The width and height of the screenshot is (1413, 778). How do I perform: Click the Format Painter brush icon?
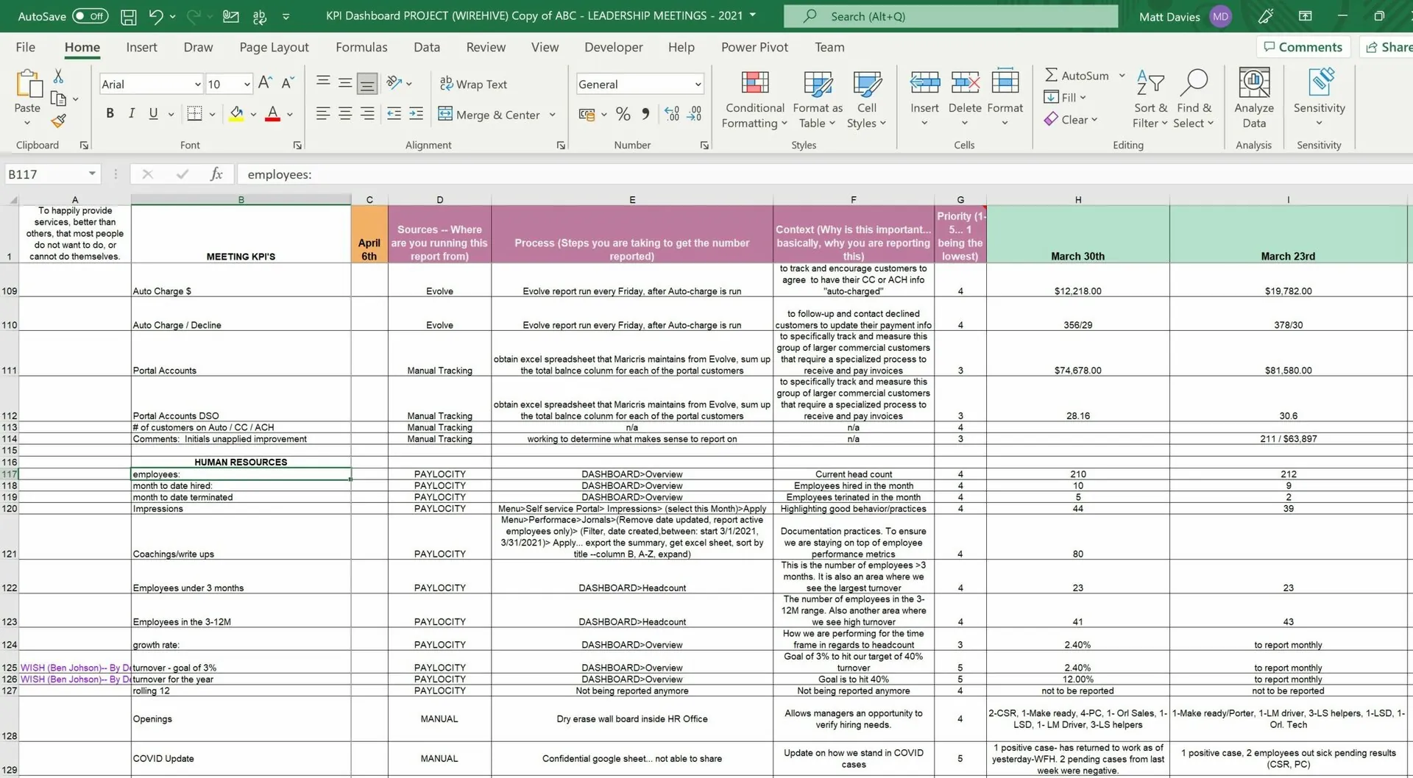[x=58, y=121]
